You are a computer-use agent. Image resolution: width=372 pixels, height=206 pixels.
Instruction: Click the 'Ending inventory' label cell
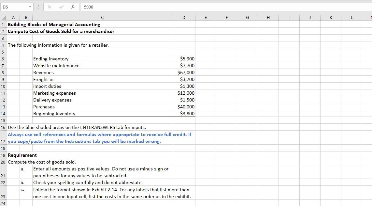coord(102,59)
